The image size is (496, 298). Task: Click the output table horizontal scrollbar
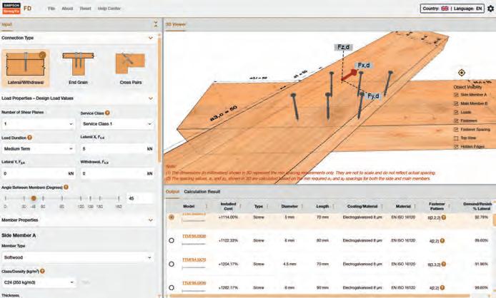[x=319, y=296]
